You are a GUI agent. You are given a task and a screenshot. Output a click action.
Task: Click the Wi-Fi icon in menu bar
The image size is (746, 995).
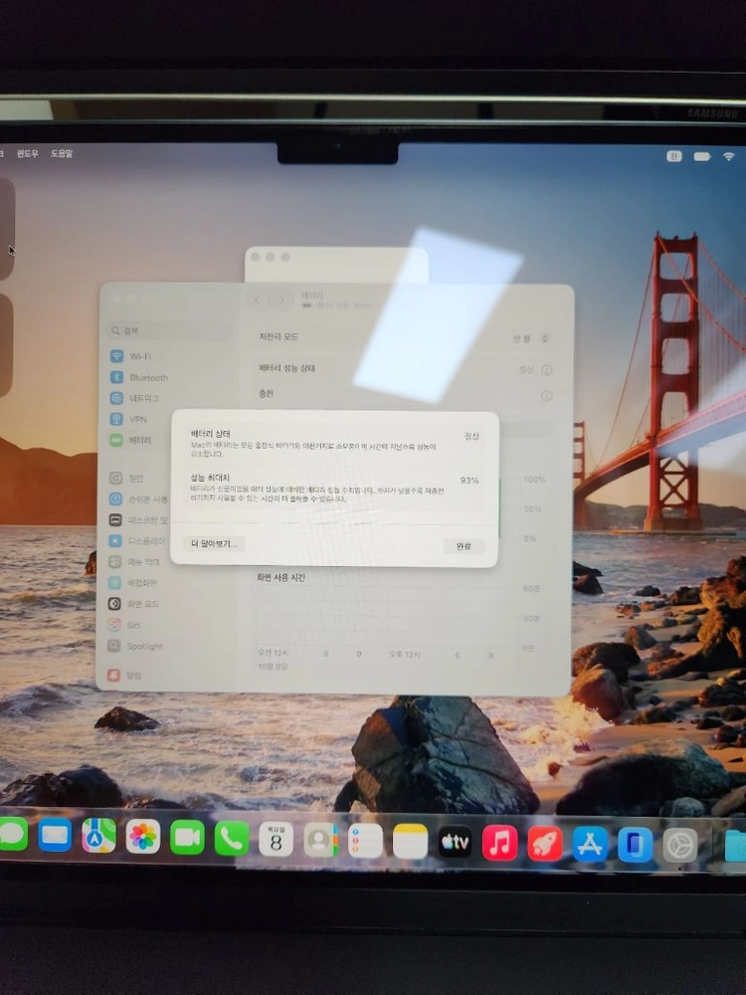pos(729,156)
